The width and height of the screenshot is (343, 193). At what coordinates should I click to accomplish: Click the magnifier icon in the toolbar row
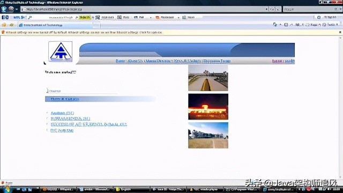(x=30, y=17)
